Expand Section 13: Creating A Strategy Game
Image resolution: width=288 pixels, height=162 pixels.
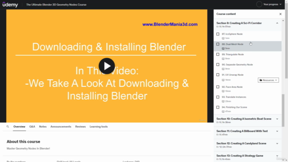tap(277, 156)
